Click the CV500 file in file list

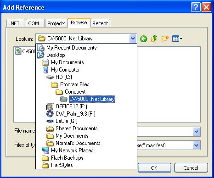[x=25, y=51]
